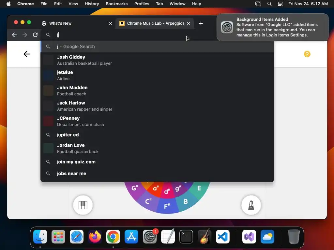
Task: Click the metronome tempo button
Action: [251, 205]
